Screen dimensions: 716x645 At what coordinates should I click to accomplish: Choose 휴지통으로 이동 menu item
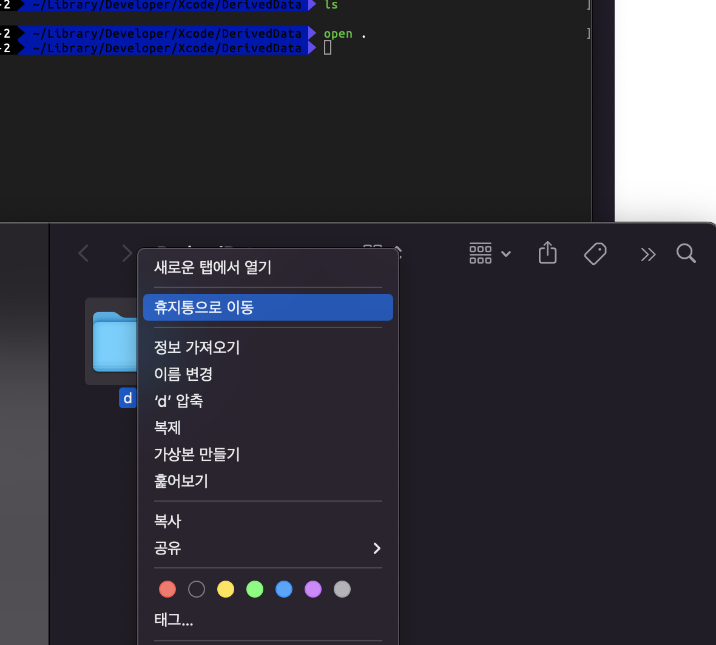tap(268, 307)
